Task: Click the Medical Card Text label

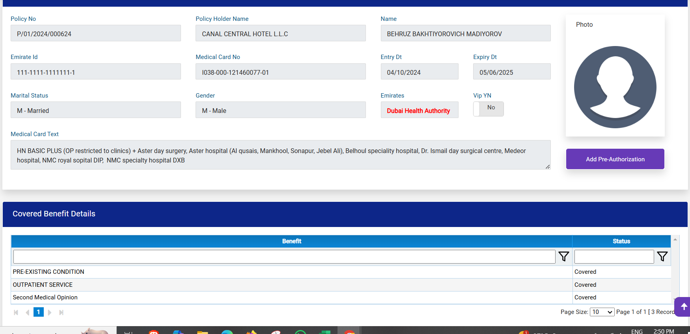Action: (x=35, y=134)
